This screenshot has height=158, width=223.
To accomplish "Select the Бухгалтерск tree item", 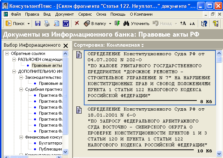I will tap(51, 143).
